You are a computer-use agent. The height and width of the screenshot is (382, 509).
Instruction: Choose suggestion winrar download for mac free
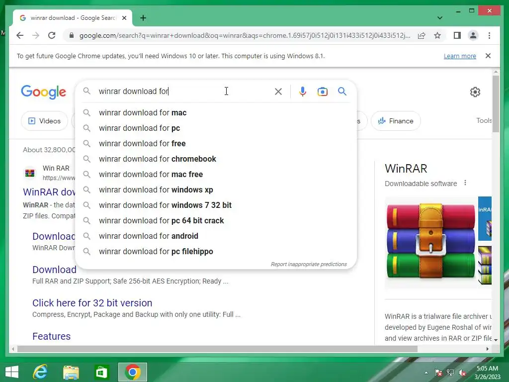[x=216, y=175]
